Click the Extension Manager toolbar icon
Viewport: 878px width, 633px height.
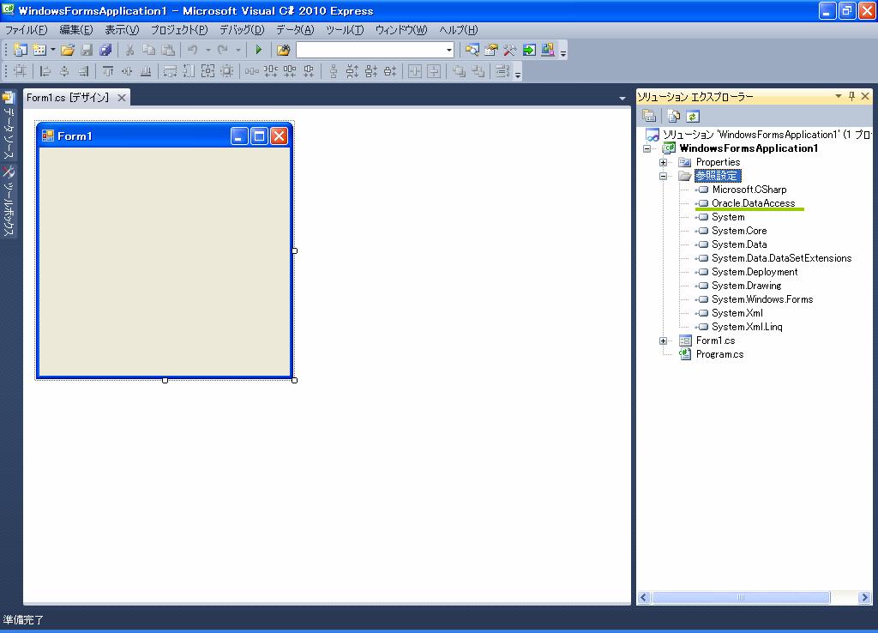(x=548, y=51)
